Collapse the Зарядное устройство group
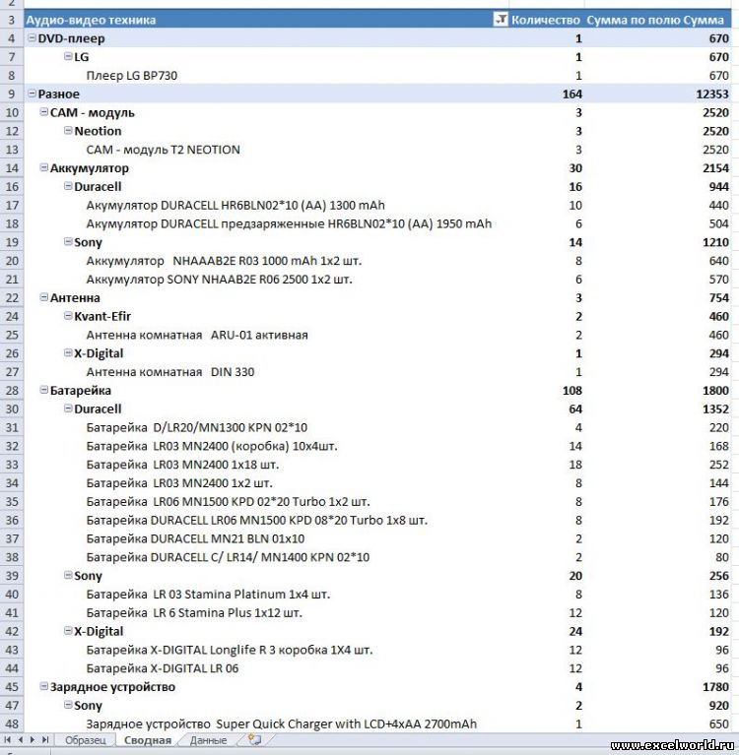Screen dimensions: 739x755 pos(44,687)
